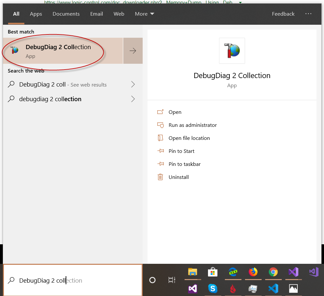
Task: Open the three-dot options menu
Action: [308, 14]
